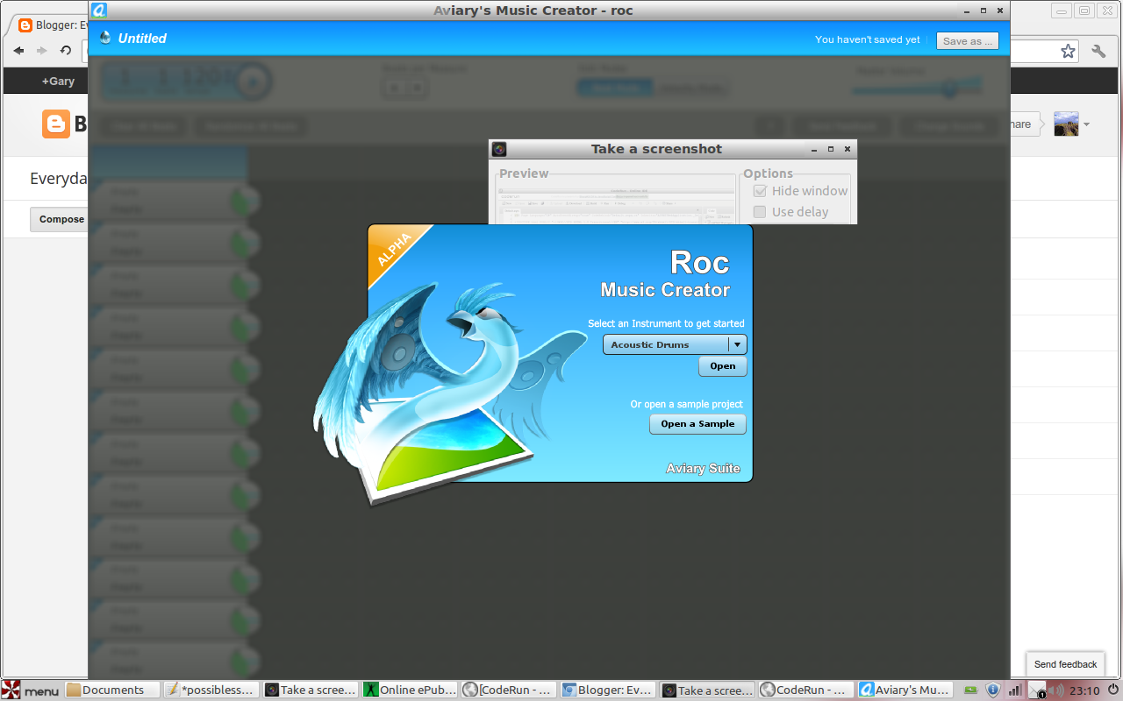Click the Aviary 'a' icon in the Music Creator title bar
The height and width of the screenshot is (701, 1123).
[99, 11]
